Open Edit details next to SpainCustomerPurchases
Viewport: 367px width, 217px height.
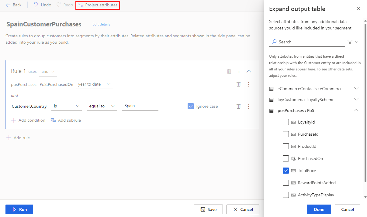tap(101, 24)
